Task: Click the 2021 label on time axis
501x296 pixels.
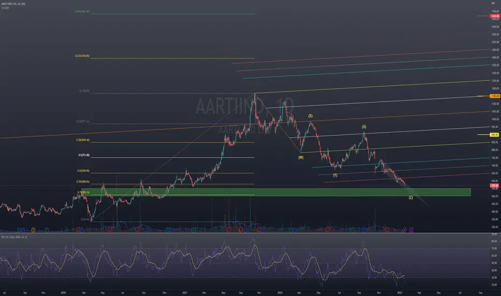Action: 185,293
